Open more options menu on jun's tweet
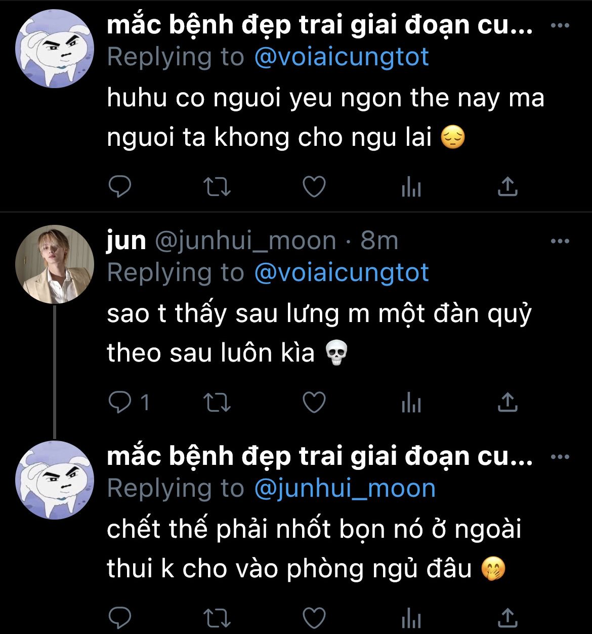This screenshot has height=634, width=592. click(560, 242)
